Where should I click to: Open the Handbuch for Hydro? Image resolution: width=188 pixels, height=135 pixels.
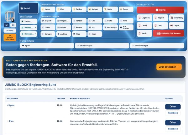click(173, 113)
